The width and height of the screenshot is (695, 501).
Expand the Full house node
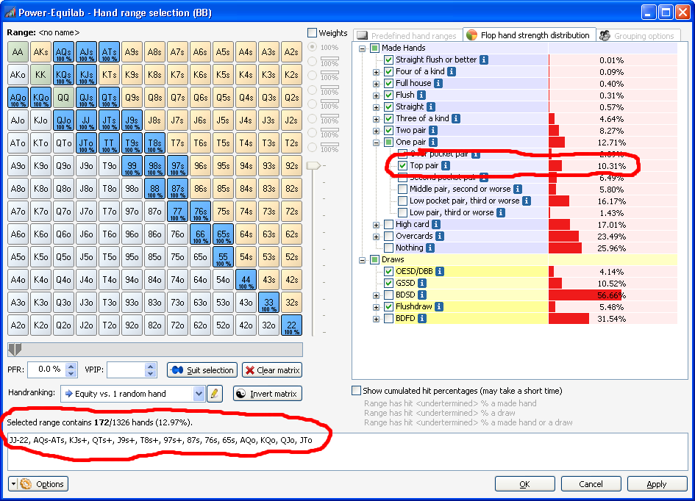coord(376,84)
